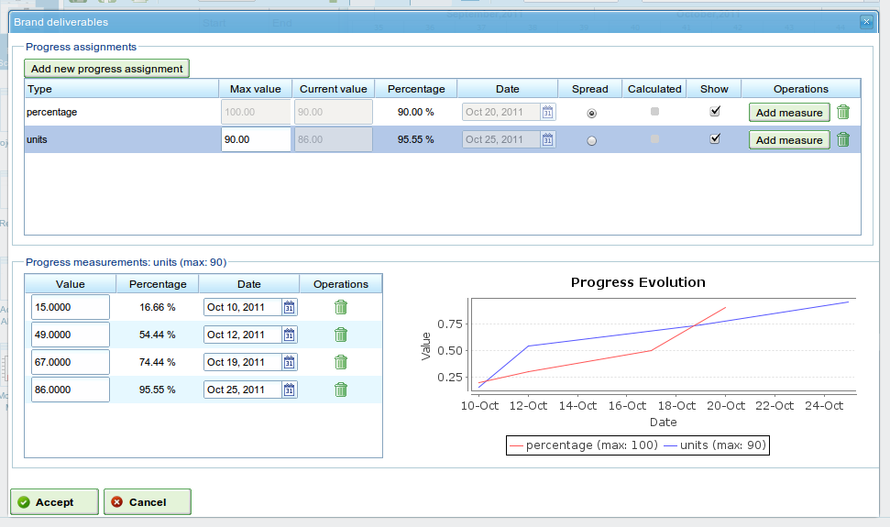Edit measurement date Oct 12, 2011
This screenshot has height=527, width=890.
click(x=242, y=335)
